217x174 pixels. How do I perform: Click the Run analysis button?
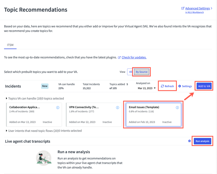point(202,141)
